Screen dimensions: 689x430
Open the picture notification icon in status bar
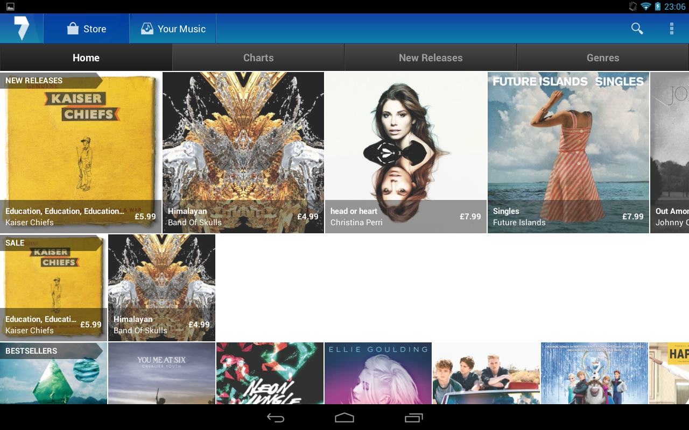(10, 6)
